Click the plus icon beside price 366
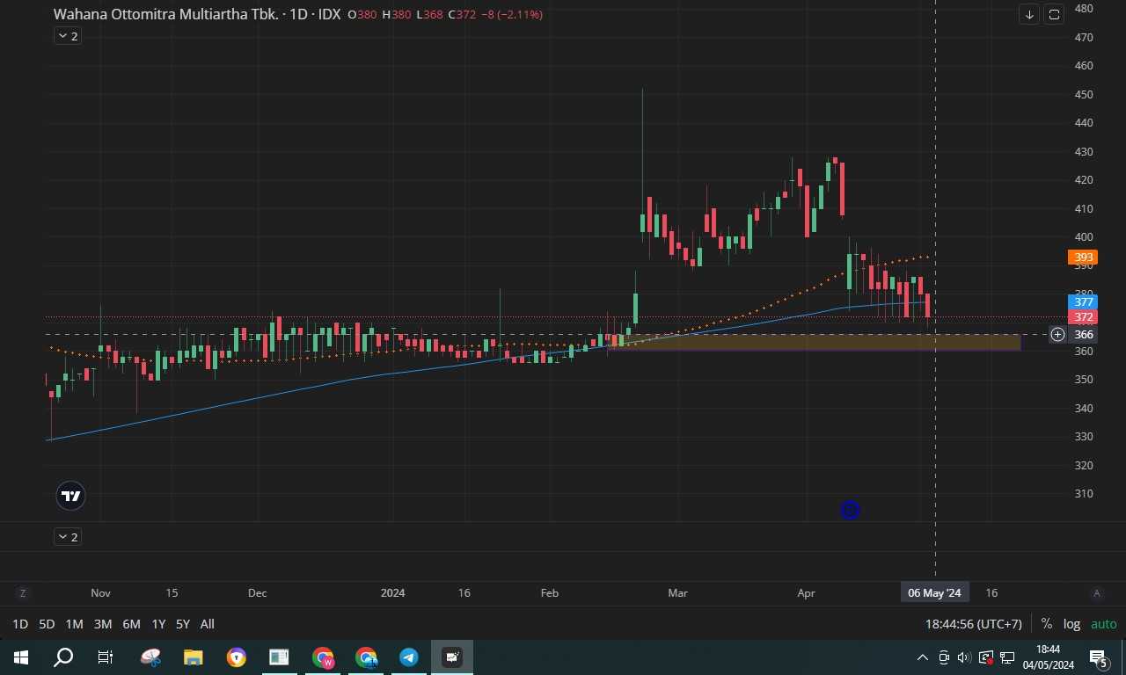This screenshot has width=1126, height=675. 1057,335
